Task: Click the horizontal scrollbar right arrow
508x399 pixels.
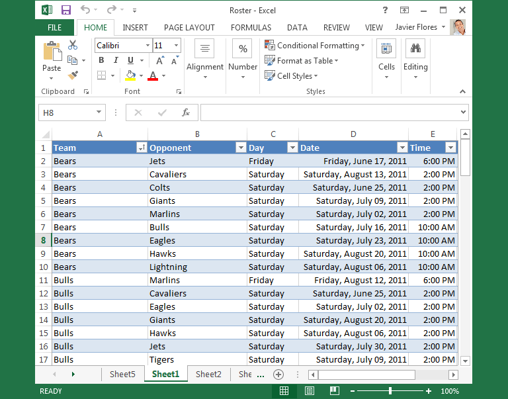Action: pos(453,375)
